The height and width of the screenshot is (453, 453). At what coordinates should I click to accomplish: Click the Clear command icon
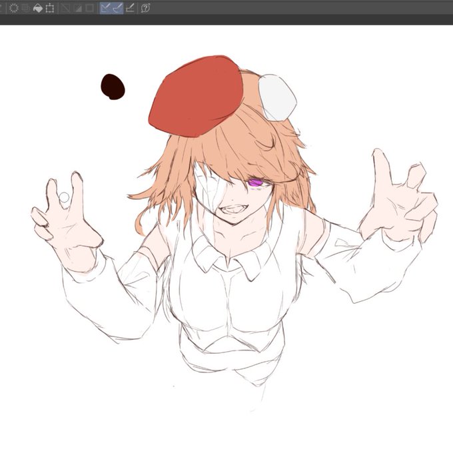14,8
